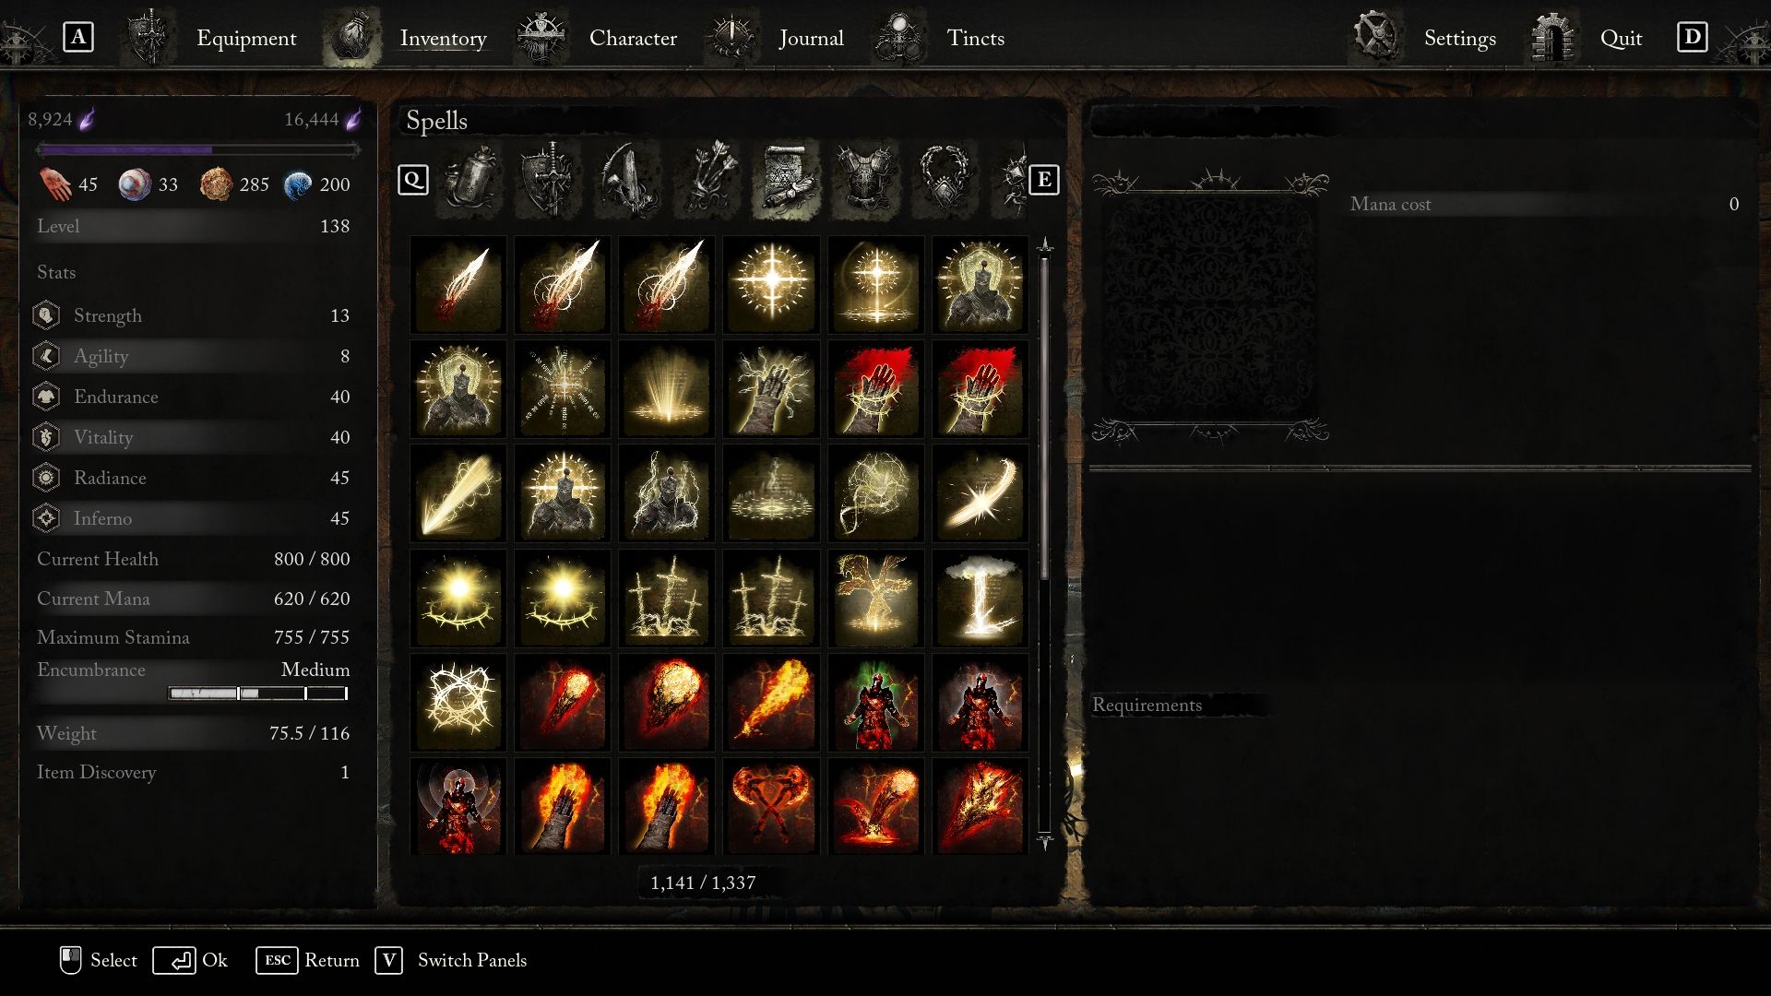This screenshot has height=996, width=1771.
Task: Choose the tangled thorn ring spell
Action: click(x=458, y=702)
